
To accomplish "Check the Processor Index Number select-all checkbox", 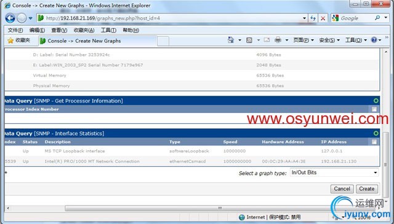I will pos(374,109).
